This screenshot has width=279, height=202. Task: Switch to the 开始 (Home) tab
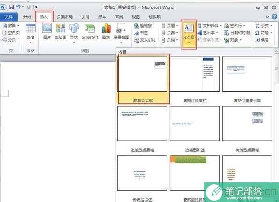pos(27,17)
